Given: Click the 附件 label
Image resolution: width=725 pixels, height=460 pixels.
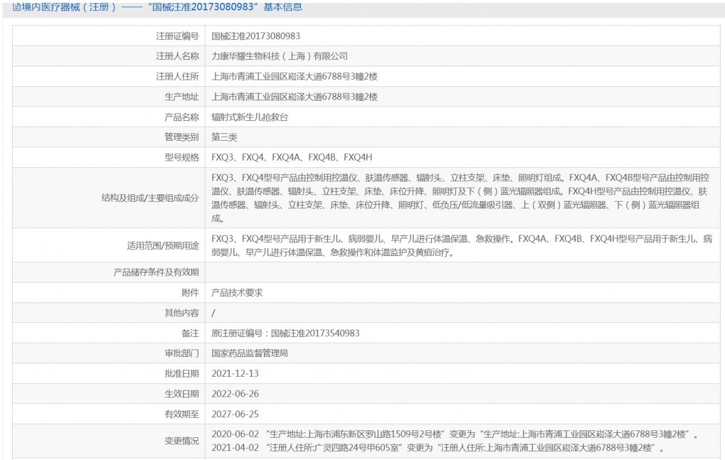Looking at the screenshot, I should pyautogui.click(x=190, y=293).
